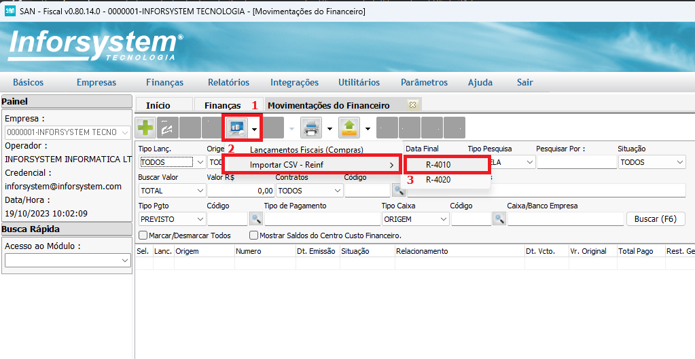Open the Relatórios menu

tap(229, 82)
